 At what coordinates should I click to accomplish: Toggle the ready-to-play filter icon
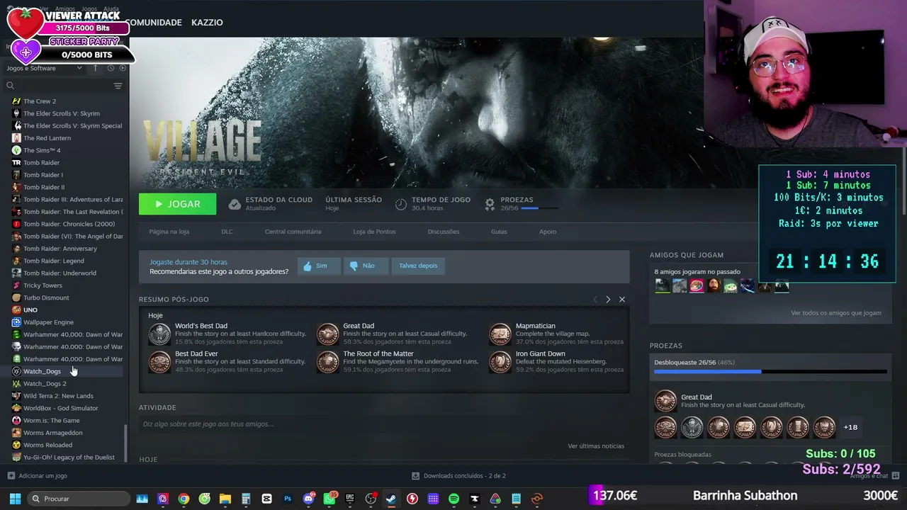pyautogui.click(x=123, y=68)
